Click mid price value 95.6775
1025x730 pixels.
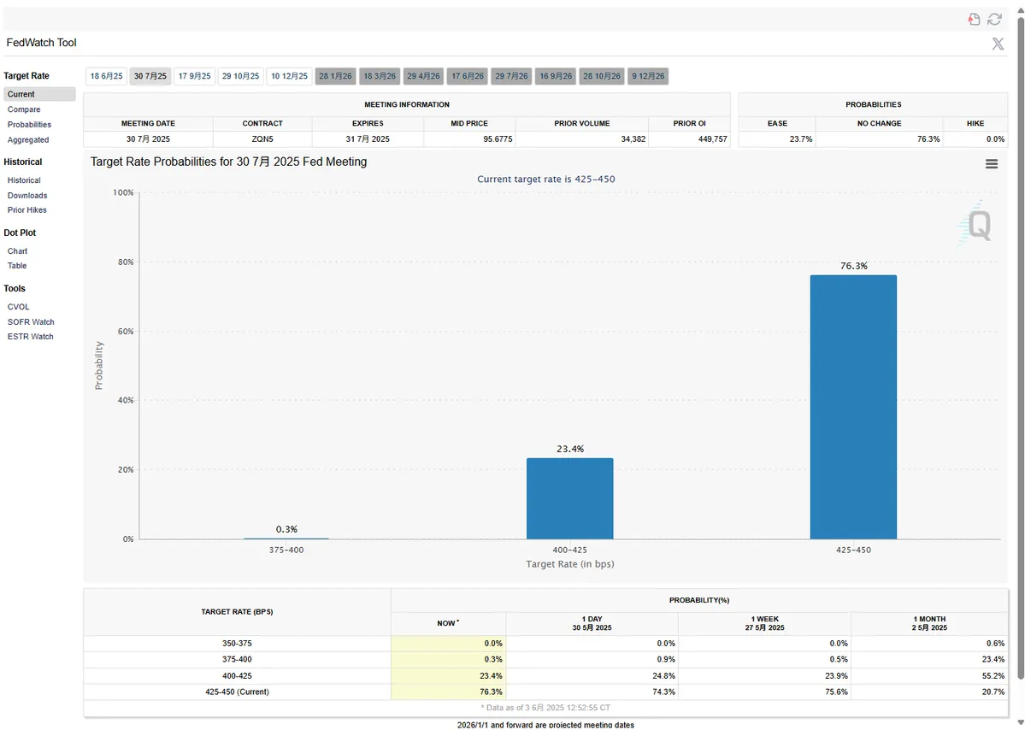click(498, 139)
